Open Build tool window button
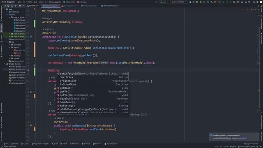Screen dimensions: 263x148 [55, 144]
